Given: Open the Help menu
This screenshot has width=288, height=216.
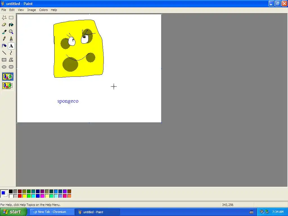Looking at the screenshot, I should tap(54, 10).
